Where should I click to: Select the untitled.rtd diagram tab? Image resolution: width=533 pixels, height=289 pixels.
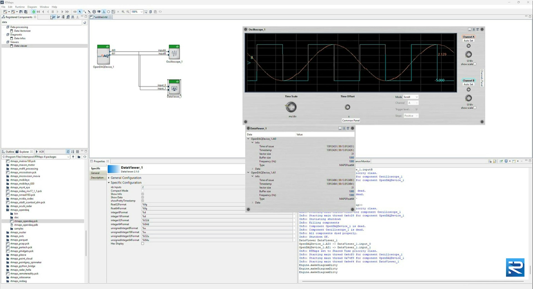click(100, 17)
